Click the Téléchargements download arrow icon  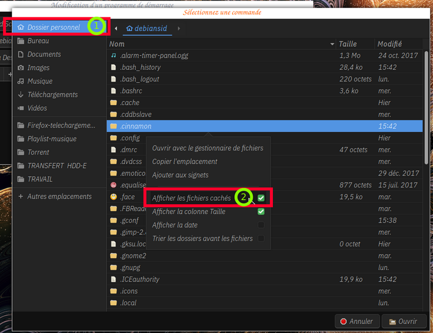coord(21,95)
